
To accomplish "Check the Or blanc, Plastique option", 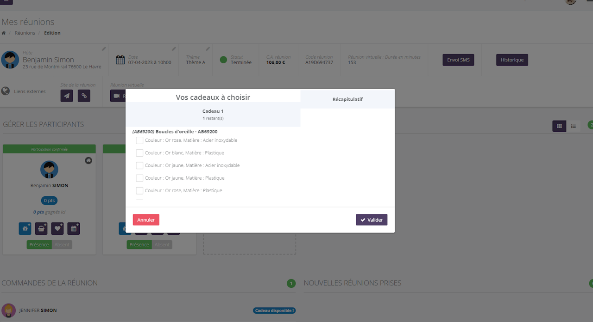I will (x=139, y=153).
